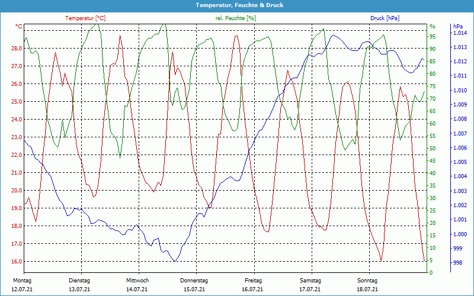The width and height of the screenshot is (474, 296).
Task: Click the "Samstag" day label
Action: pos(310,281)
